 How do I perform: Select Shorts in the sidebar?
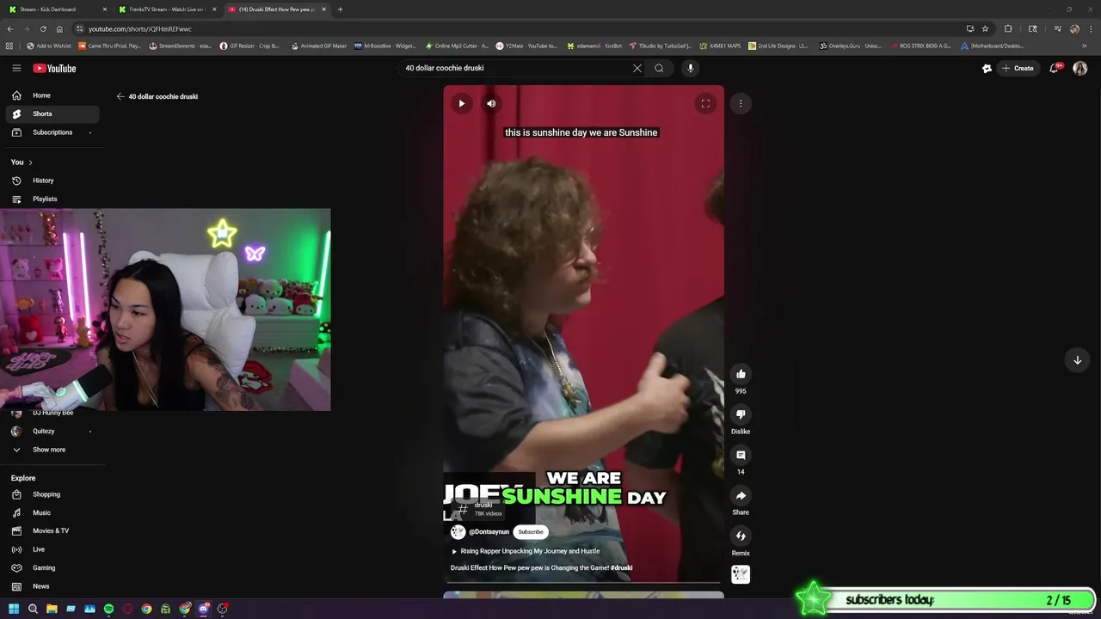[x=52, y=113]
